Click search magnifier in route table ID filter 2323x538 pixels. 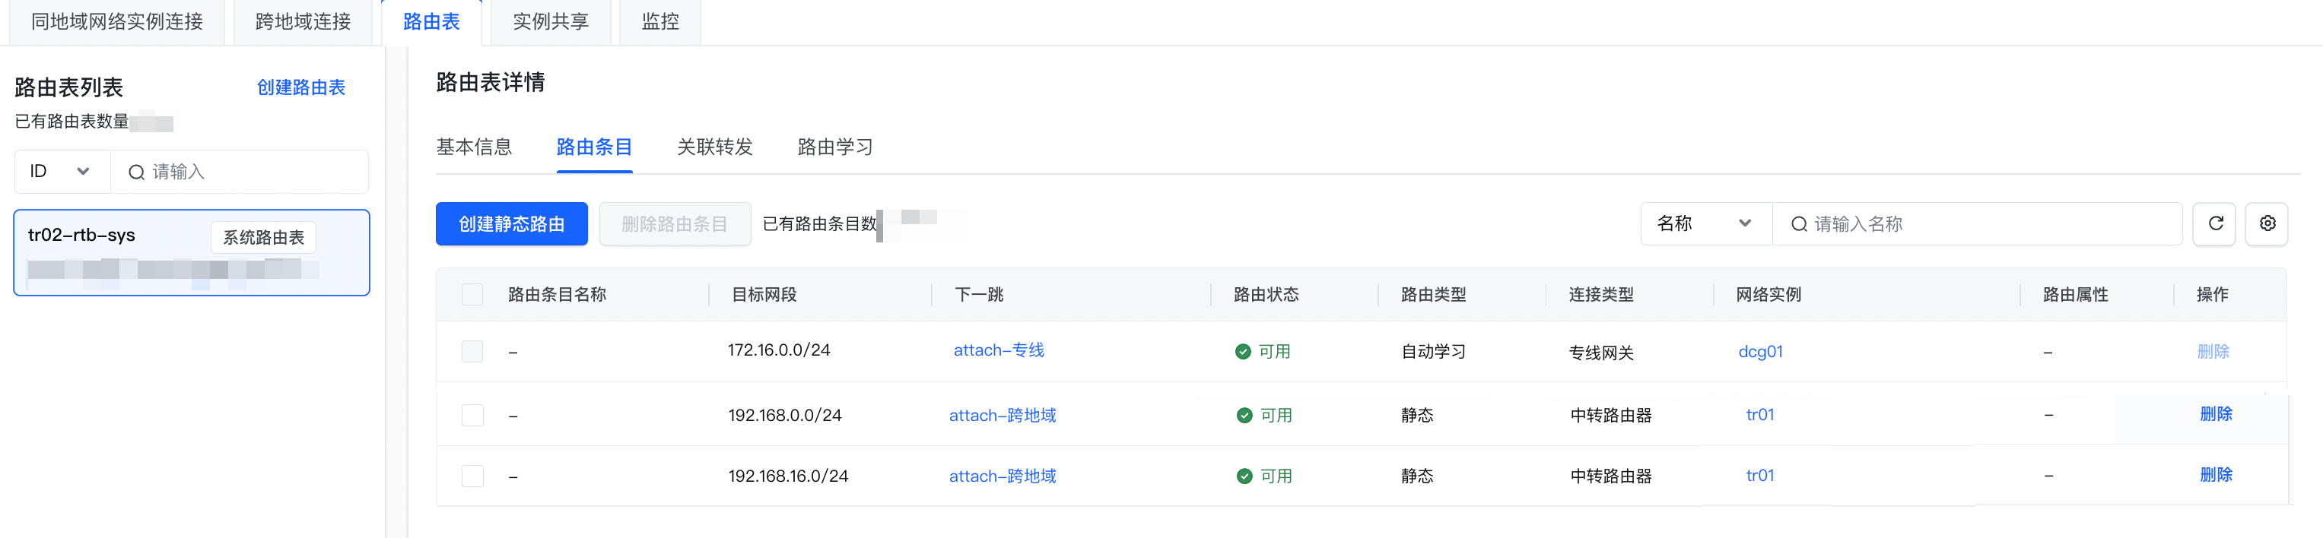click(x=136, y=172)
